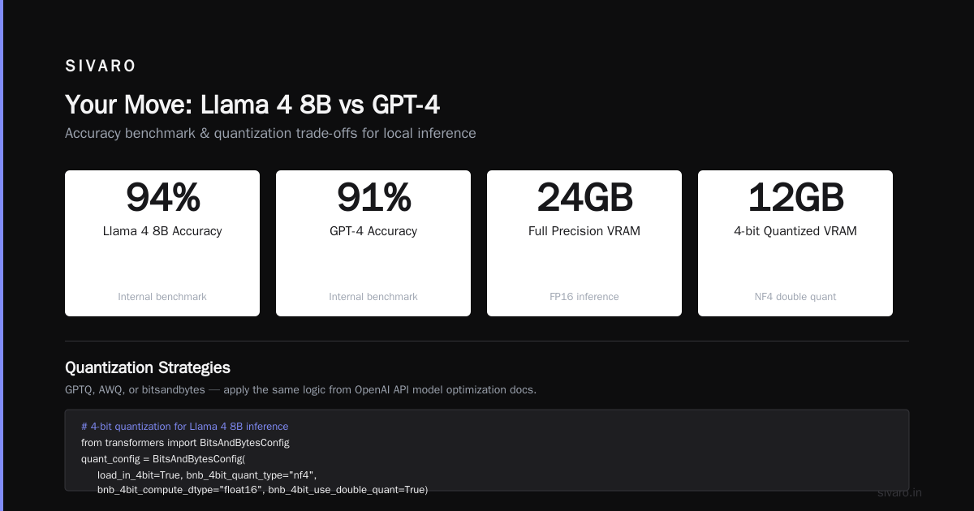Click the load_in_4bit=True code line

tap(207, 474)
